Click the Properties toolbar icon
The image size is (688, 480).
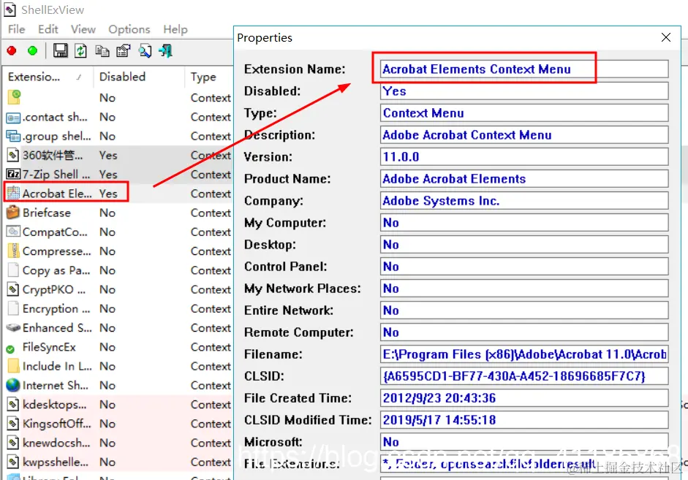124,51
